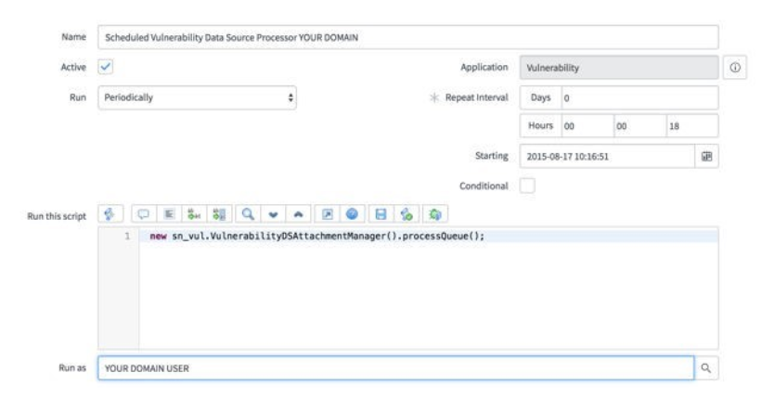Click the Application info icon
Screen dimensions: 762x411
(735, 68)
